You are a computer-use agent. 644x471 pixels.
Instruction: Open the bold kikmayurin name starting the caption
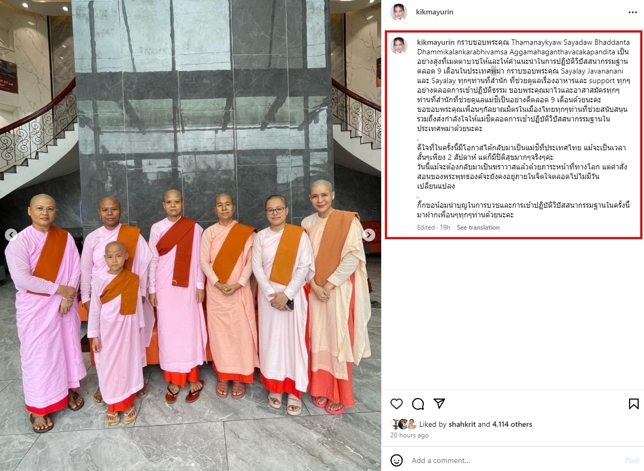[x=435, y=41]
